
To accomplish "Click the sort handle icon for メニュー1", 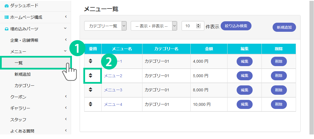I will point(90,61).
